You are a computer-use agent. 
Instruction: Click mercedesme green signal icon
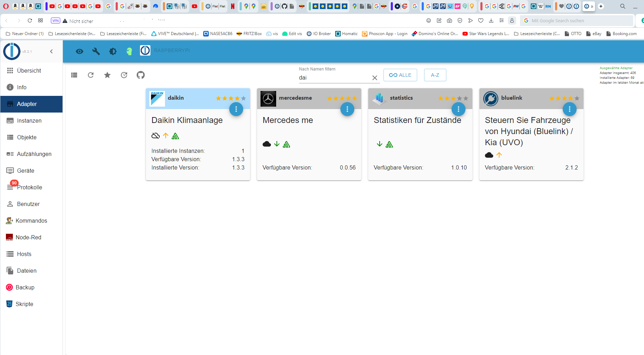click(x=287, y=144)
